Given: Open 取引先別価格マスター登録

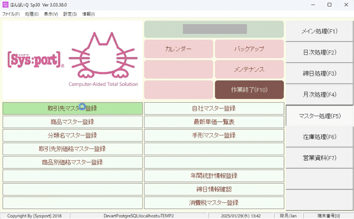Looking at the screenshot, I should pyautogui.click(x=73, y=149).
